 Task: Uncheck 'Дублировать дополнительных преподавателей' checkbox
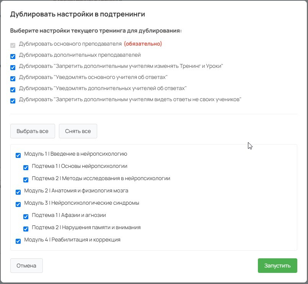pos(13,56)
